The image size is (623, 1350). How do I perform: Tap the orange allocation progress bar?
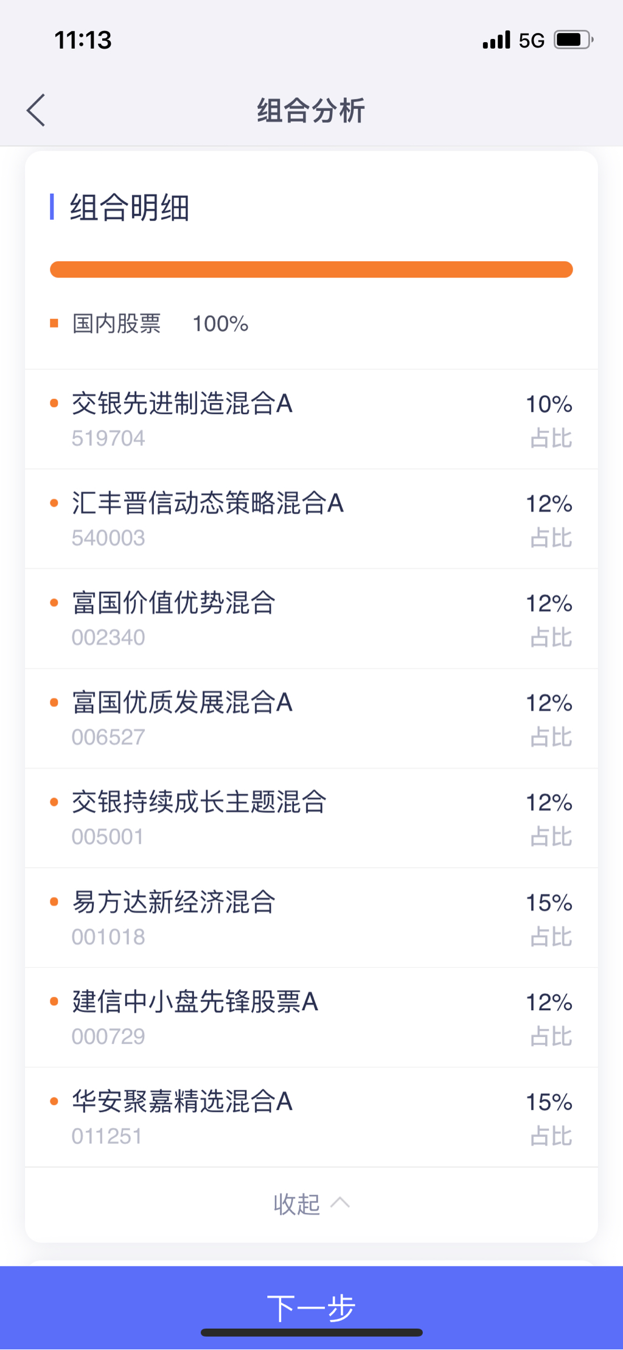[311, 270]
